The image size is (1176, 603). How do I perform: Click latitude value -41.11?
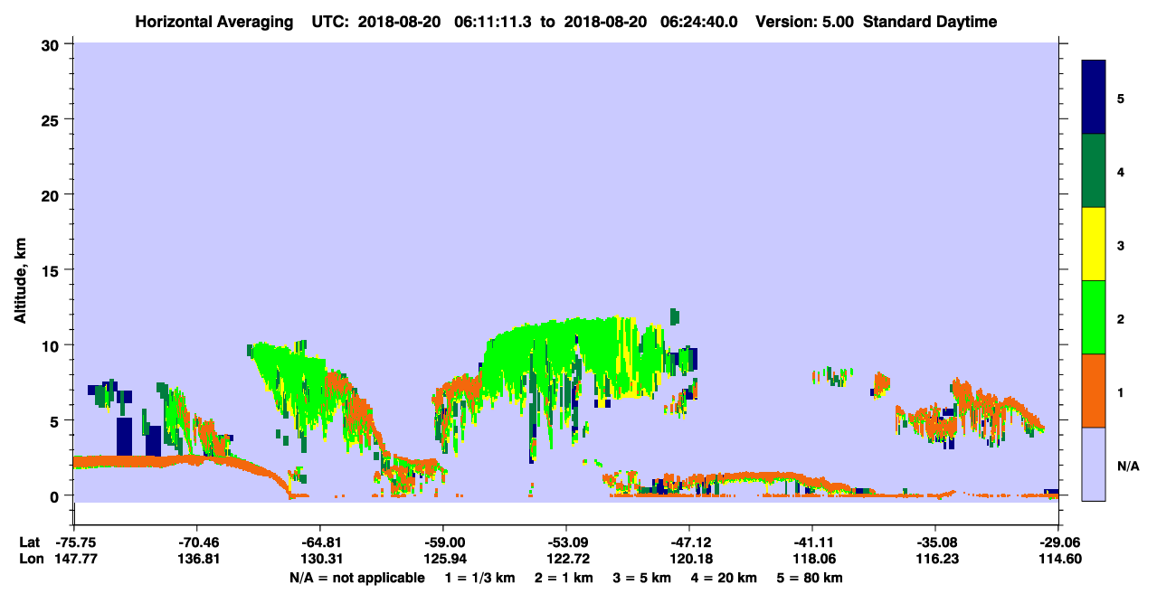(x=811, y=542)
